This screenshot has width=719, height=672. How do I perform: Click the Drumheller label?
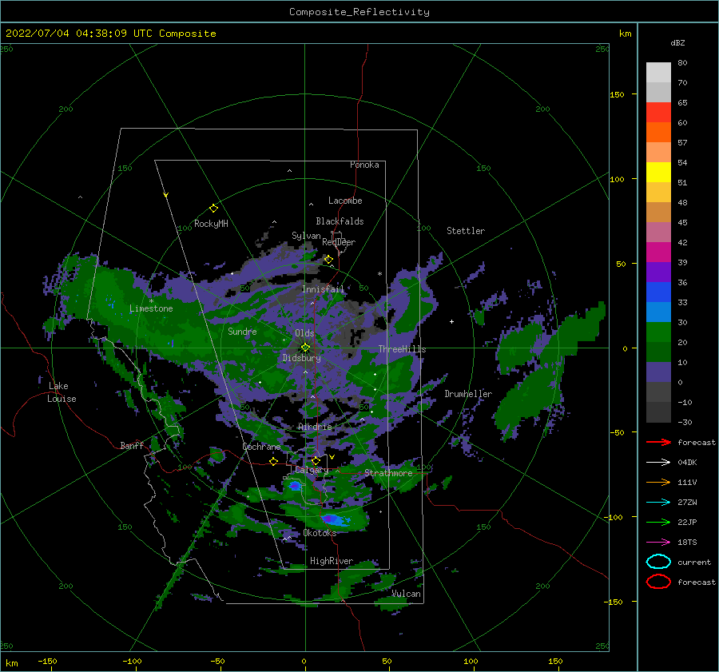click(468, 394)
